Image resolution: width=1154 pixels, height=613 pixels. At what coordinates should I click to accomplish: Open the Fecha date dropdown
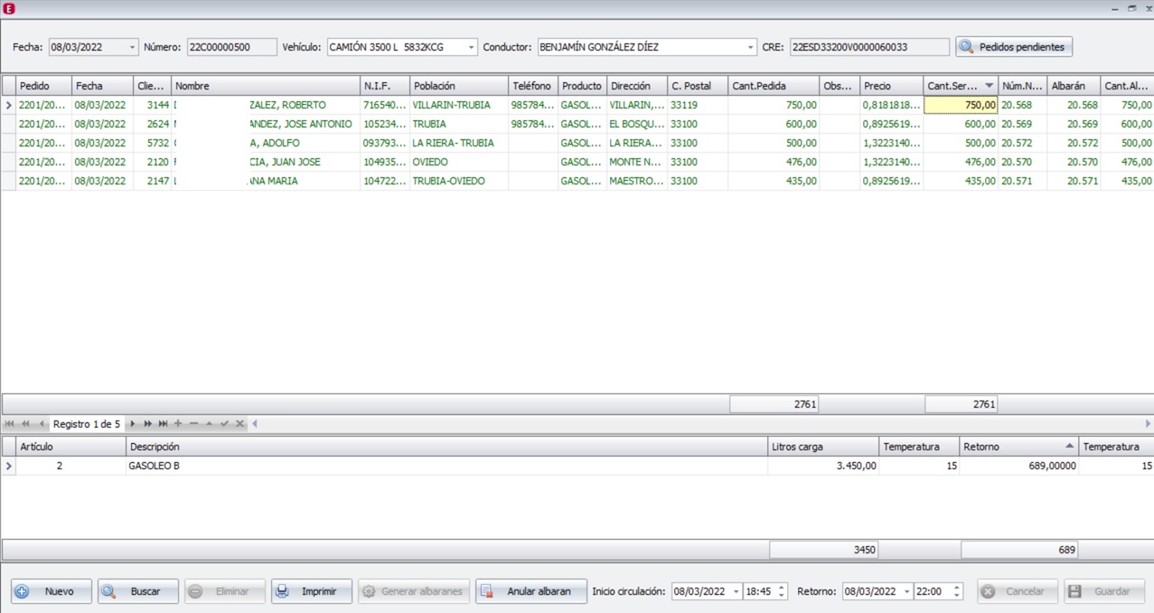pyautogui.click(x=133, y=47)
